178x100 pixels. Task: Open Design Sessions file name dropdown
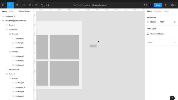109,5
